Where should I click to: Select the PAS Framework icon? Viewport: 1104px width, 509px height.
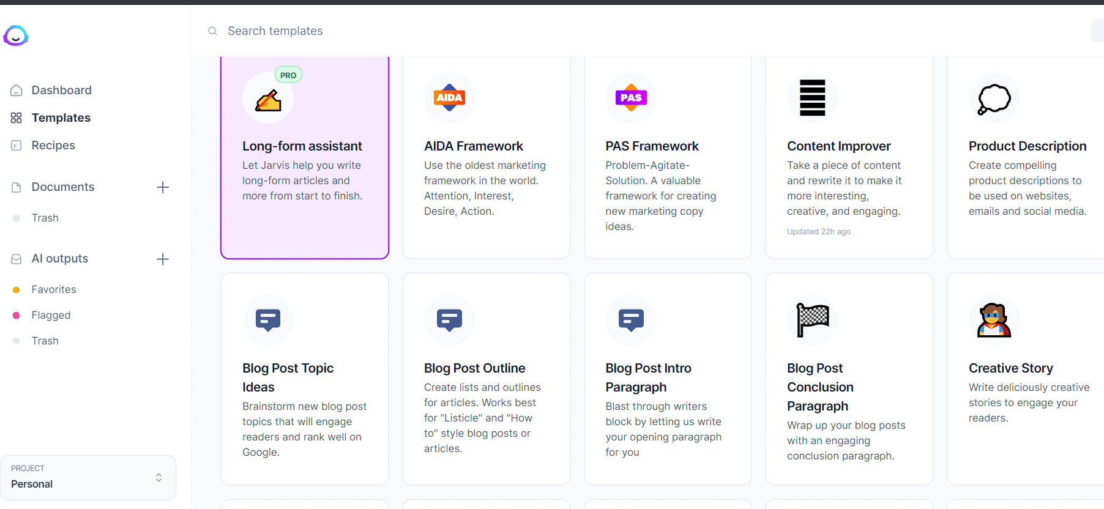click(630, 98)
